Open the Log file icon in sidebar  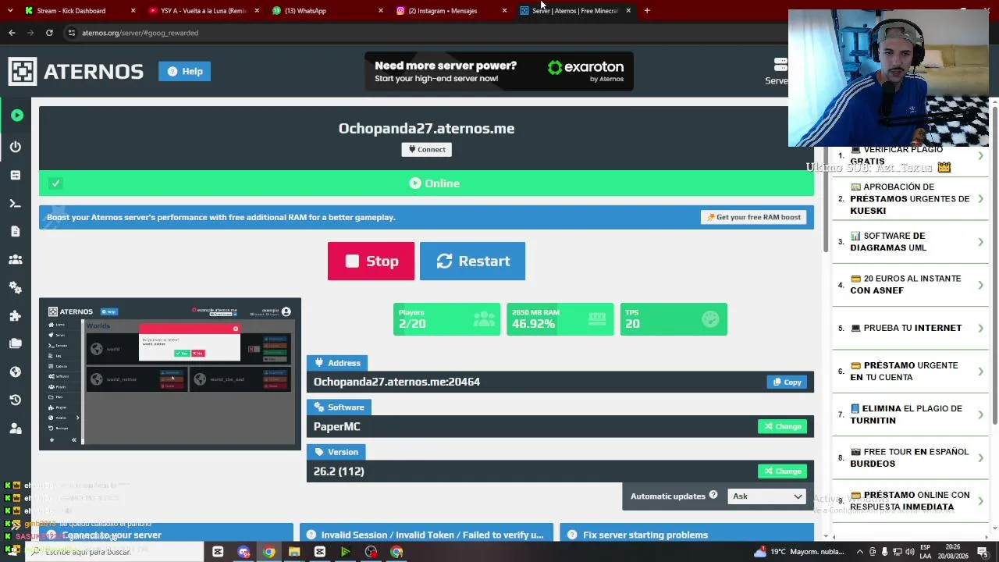tap(16, 231)
